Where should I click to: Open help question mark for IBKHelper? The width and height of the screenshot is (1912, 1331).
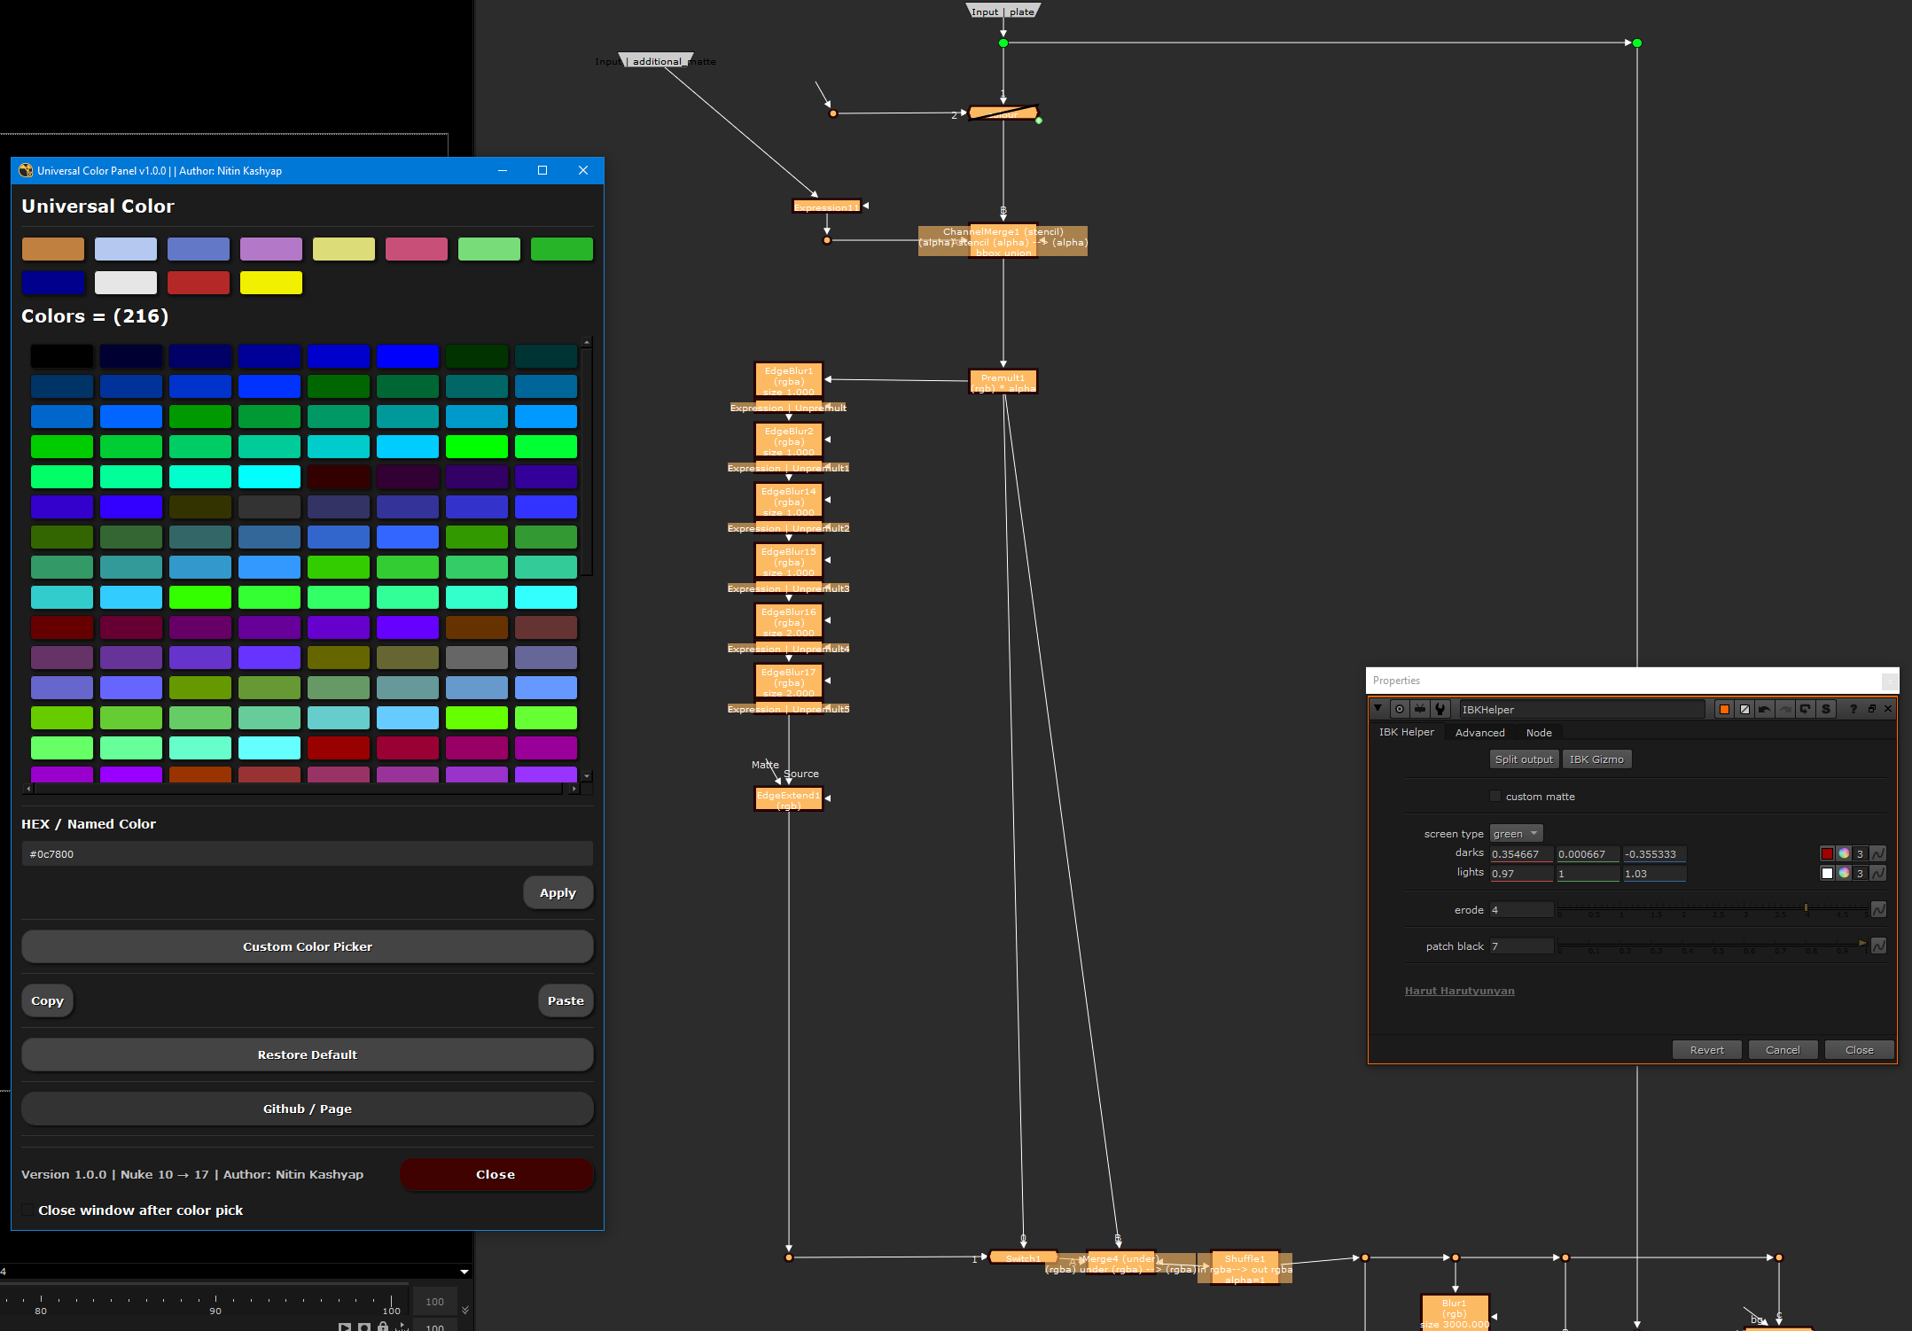click(1853, 709)
